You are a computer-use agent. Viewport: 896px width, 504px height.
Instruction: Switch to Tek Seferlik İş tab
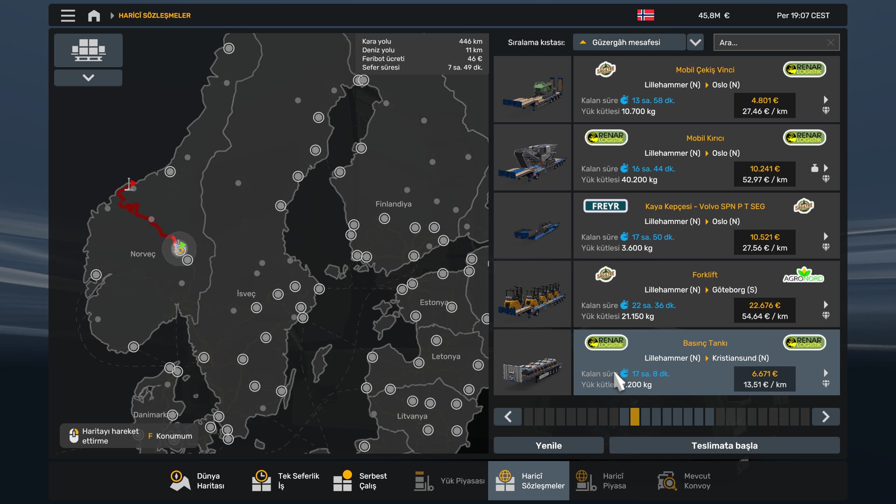coord(286,481)
